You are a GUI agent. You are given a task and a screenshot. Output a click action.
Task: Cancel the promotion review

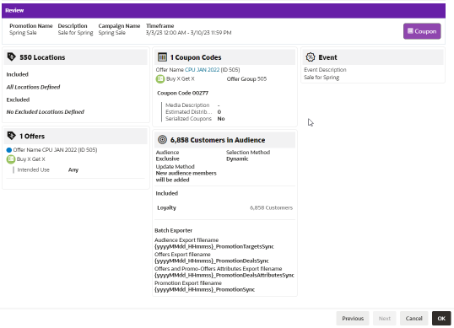414,318
